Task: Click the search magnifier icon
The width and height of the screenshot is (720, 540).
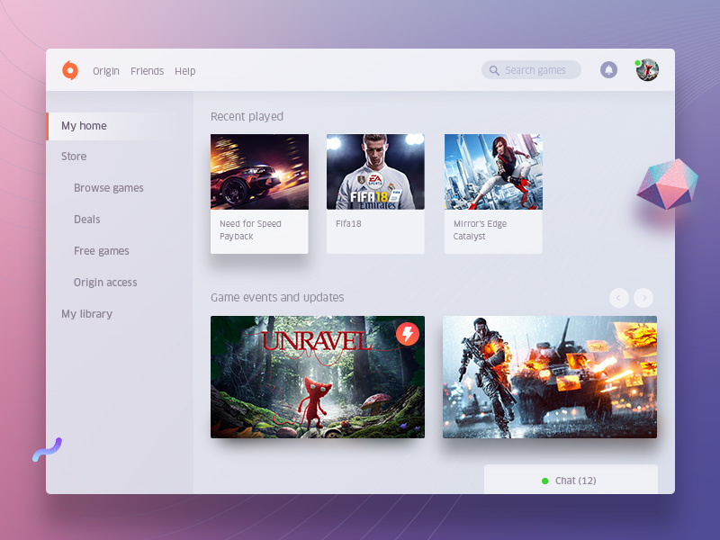Action: click(494, 70)
